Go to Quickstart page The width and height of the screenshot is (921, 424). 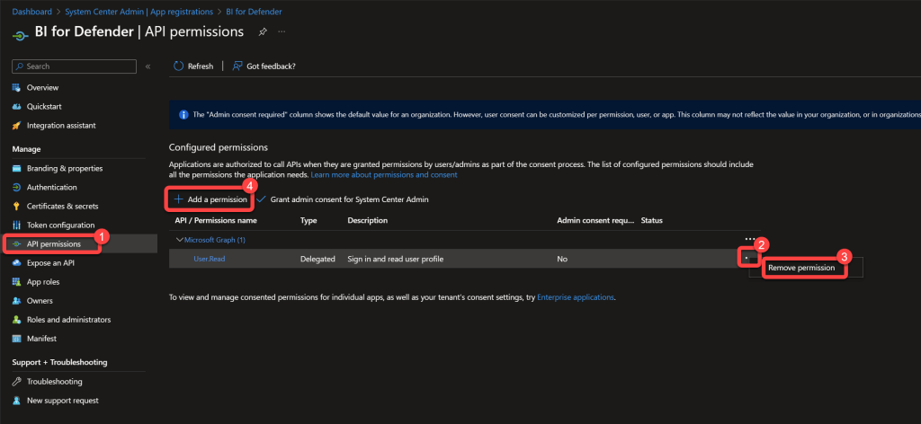[45, 106]
